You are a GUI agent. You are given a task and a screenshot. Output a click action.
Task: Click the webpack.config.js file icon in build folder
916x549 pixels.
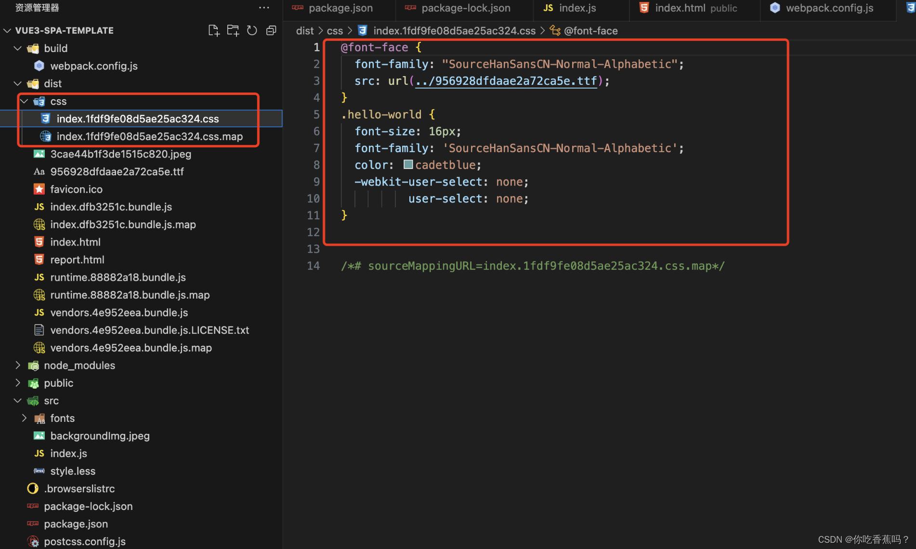point(39,66)
